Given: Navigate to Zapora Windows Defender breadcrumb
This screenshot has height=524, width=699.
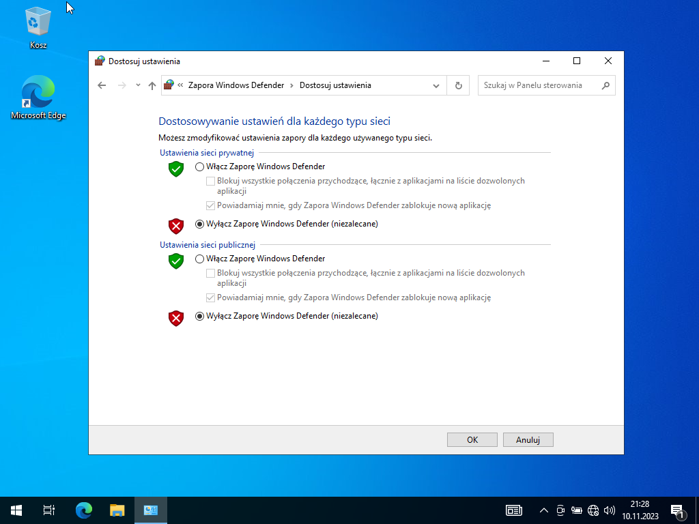Looking at the screenshot, I should (236, 85).
